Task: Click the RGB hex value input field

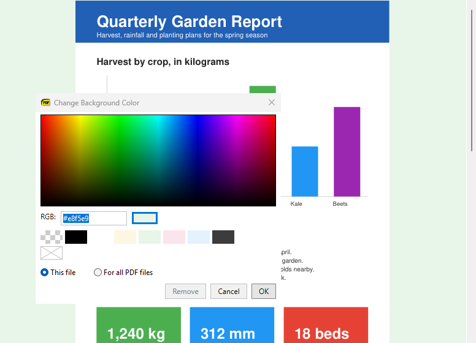Action: click(94, 218)
